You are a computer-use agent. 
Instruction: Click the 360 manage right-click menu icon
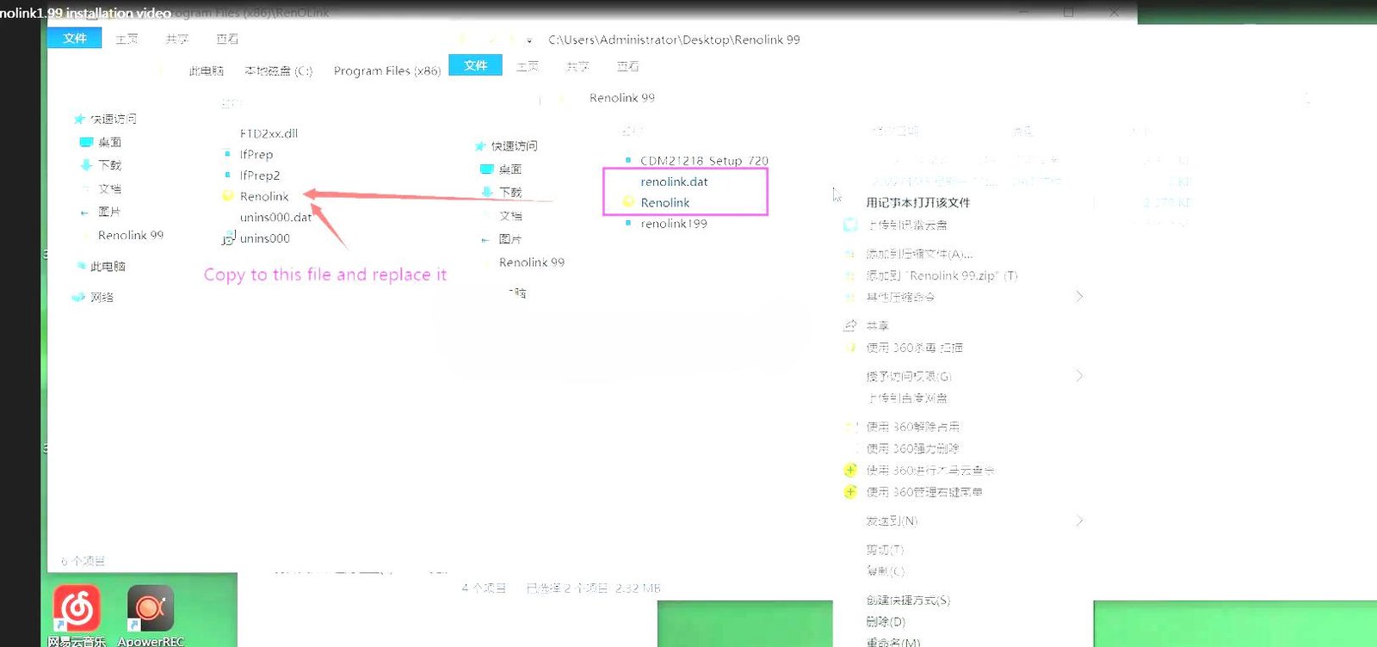[850, 491]
